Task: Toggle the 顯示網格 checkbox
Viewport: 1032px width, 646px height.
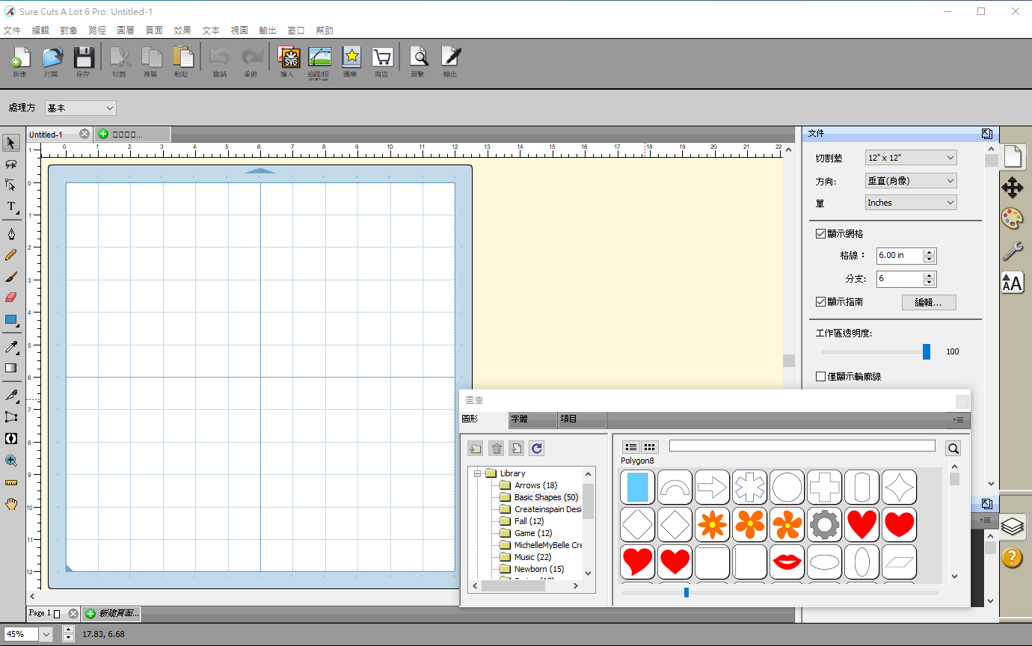Action: 820,234
